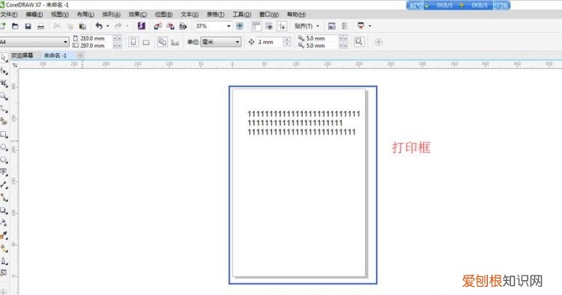Open the 帮助(H) menu
Viewport: 562px width, 295px height.
(x=297, y=14)
